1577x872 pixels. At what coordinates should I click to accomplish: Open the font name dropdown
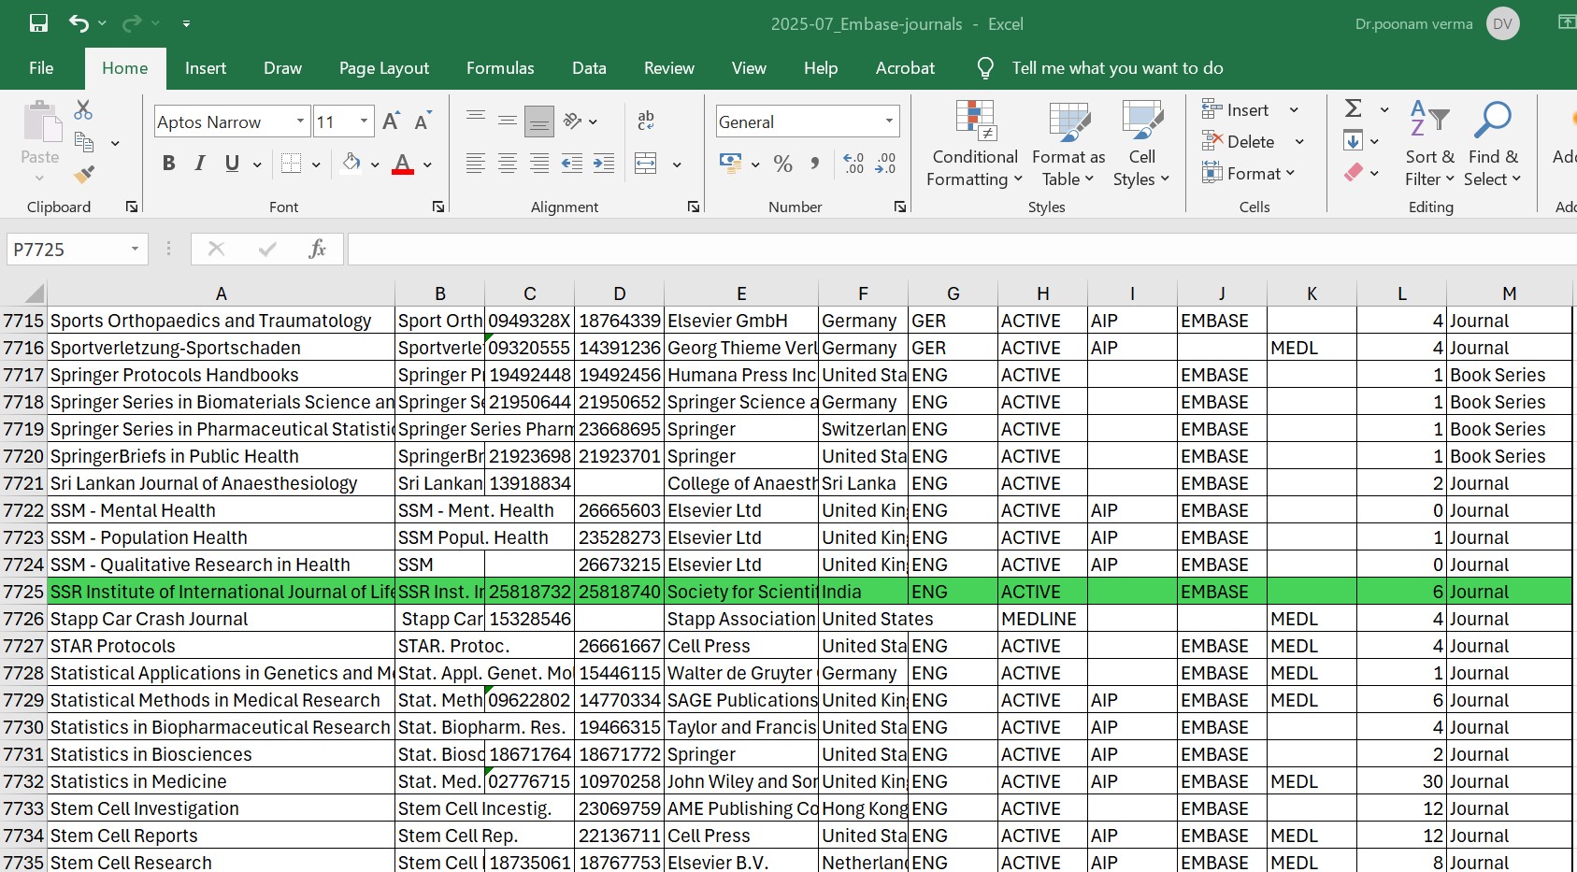pyautogui.click(x=300, y=122)
